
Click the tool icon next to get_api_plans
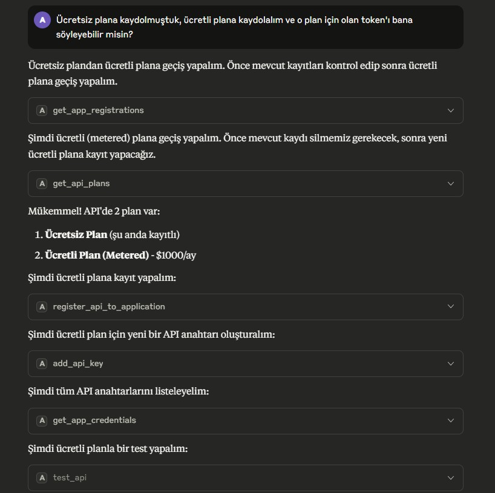(42, 184)
